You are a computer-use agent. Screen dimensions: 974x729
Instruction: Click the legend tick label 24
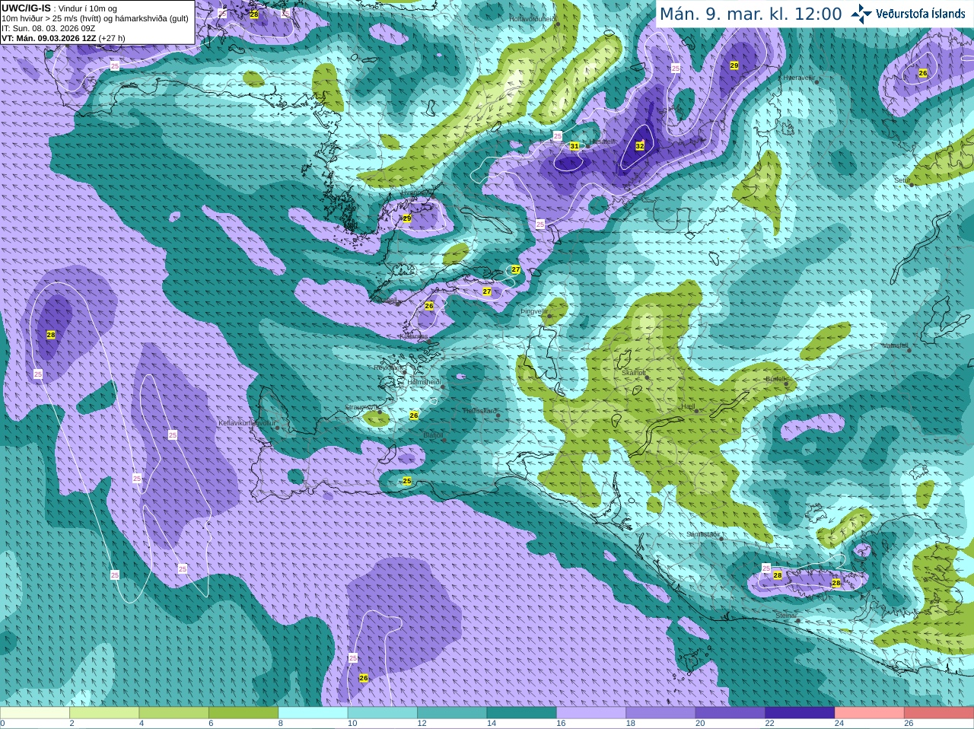[839, 724]
